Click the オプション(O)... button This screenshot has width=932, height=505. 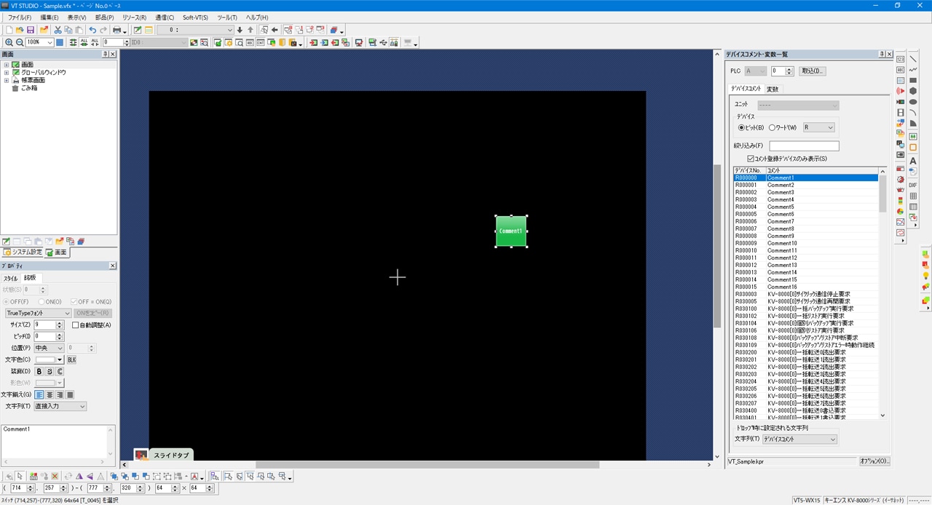click(874, 461)
